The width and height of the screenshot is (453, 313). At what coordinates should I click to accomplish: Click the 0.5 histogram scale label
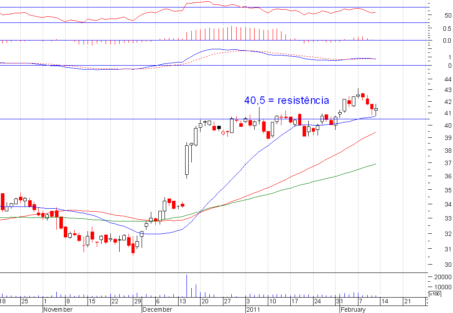tap(447, 29)
